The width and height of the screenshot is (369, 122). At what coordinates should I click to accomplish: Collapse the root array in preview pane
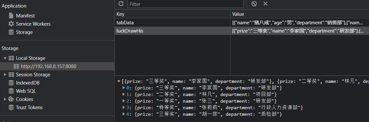click(119, 82)
